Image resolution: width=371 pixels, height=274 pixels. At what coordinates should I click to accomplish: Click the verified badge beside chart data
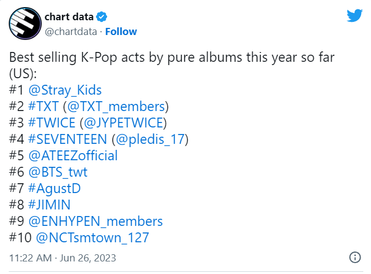[x=102, y=17]
